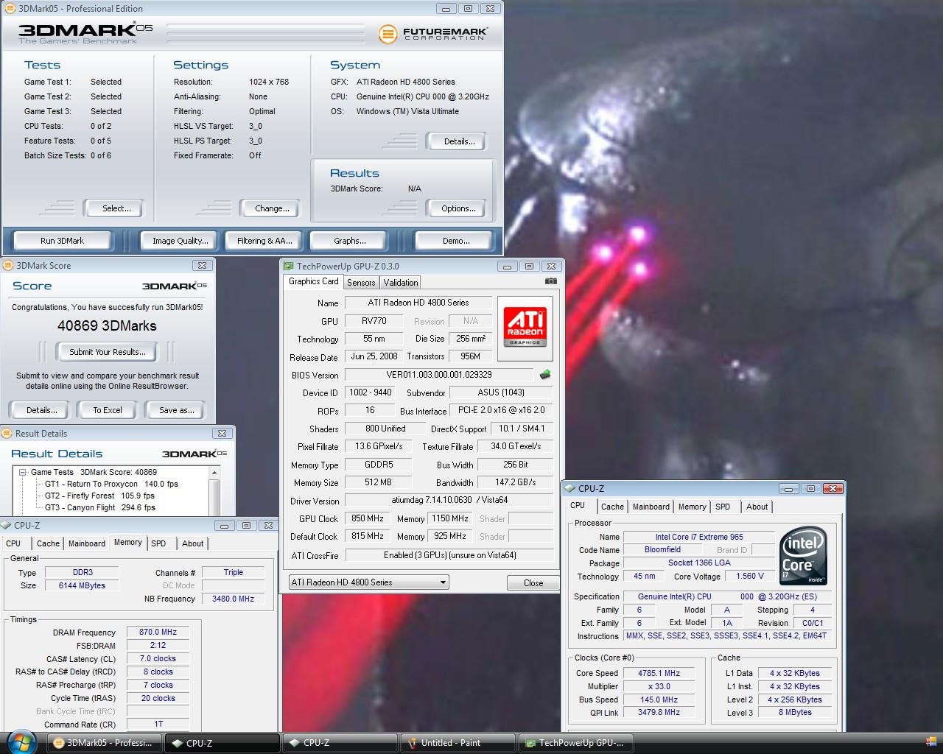This screenshot has height=754, width=943.
Task: Click the Options button under Results
Action: click(458, 208)
